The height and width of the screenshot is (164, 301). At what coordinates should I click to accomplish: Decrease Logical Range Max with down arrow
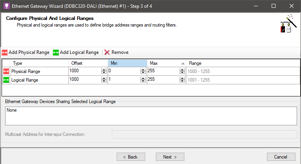click(182, 81)
